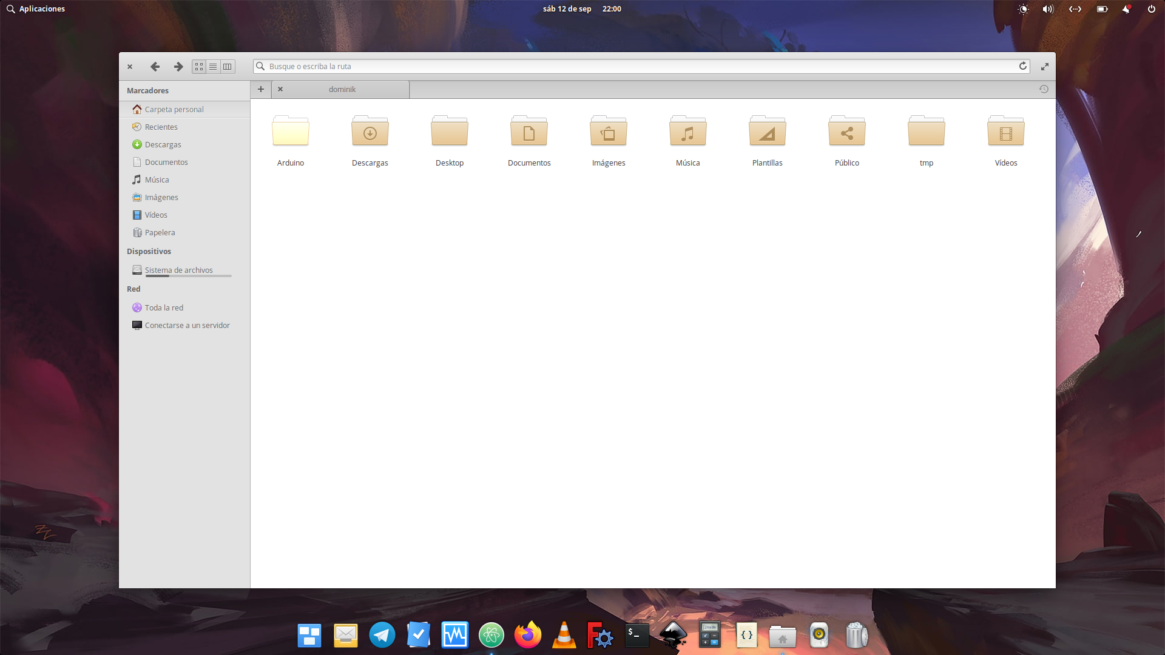Reload the current folder view
This screenshot has width=1165, height=655.
(x=1022, y=66)
